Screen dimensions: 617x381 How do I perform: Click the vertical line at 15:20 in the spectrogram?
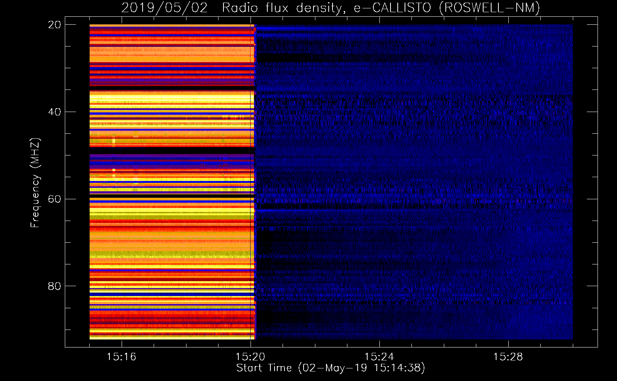tap(251, 182)
